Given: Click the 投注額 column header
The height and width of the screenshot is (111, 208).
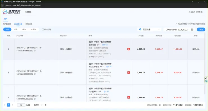Looking at the screenshot, I should tap(141, 36).
